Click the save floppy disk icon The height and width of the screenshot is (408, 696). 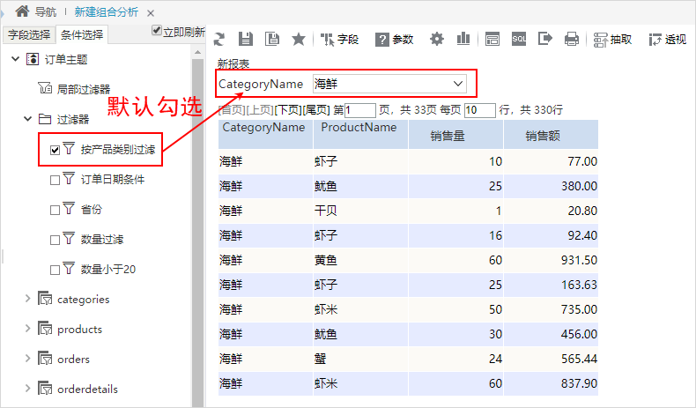coord(246,39)
